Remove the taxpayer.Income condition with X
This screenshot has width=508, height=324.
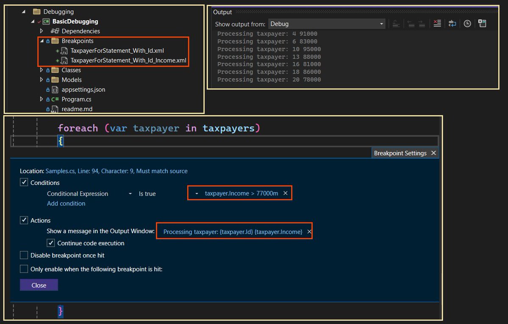[x=286, y=193]
